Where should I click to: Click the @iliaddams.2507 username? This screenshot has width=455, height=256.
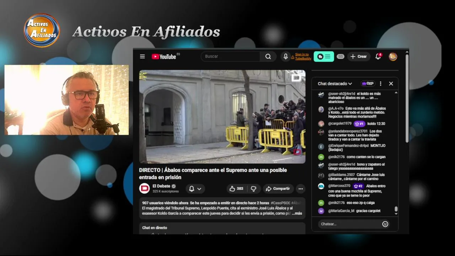point(341,175)
